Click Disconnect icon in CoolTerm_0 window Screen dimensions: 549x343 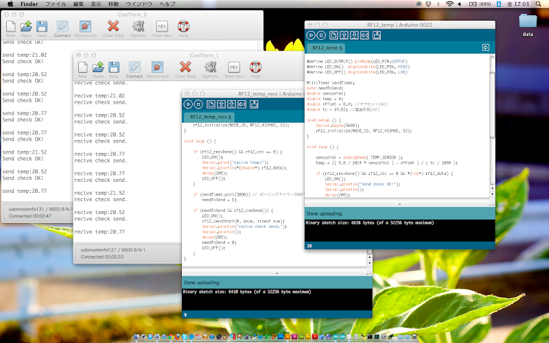coord(85,27)
